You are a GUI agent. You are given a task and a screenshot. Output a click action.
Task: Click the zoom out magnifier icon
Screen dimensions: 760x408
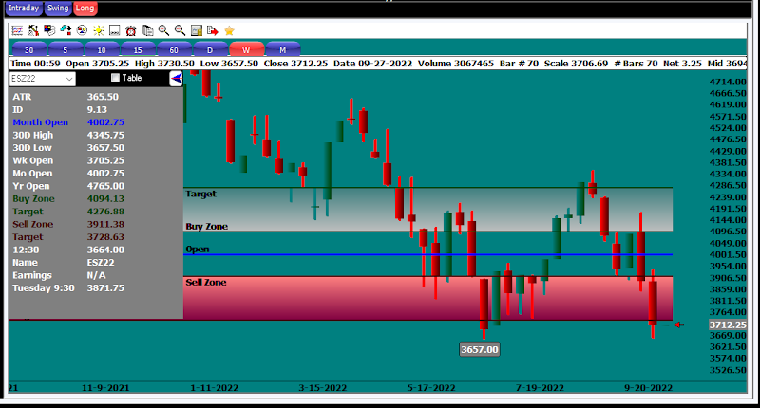pos(179,30)
